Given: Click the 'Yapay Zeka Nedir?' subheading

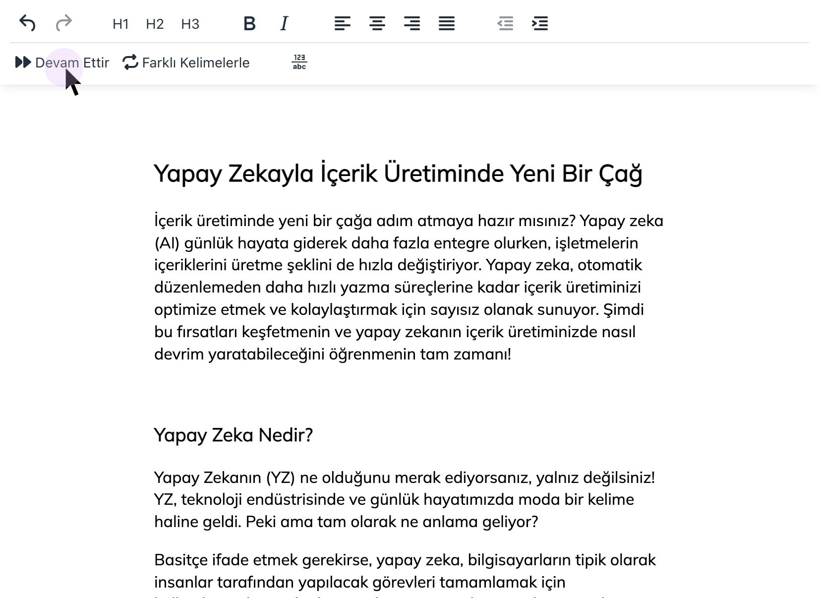Looking at the screenshot, I should 234,435.
